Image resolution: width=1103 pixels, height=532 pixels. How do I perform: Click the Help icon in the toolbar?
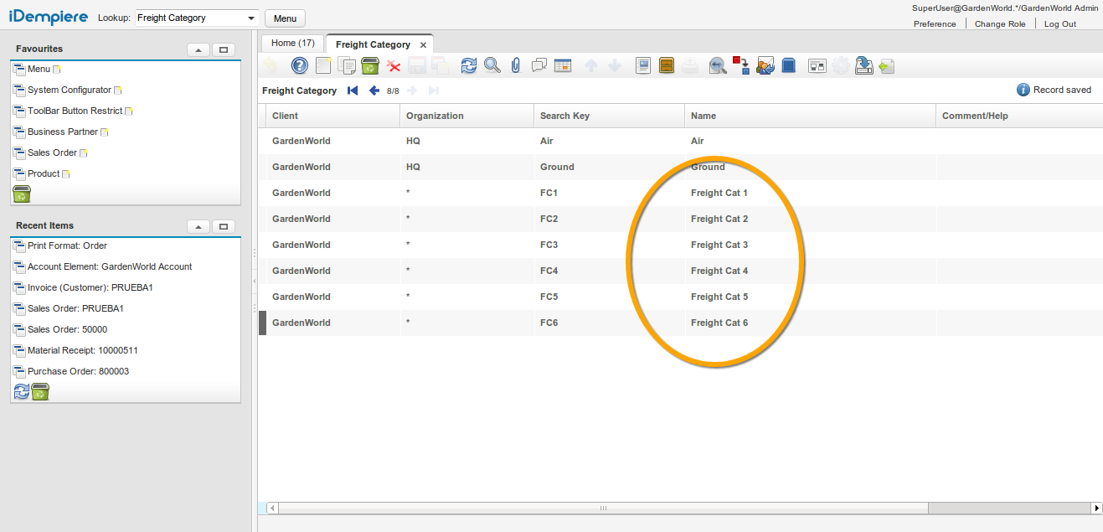pos(299,65)
